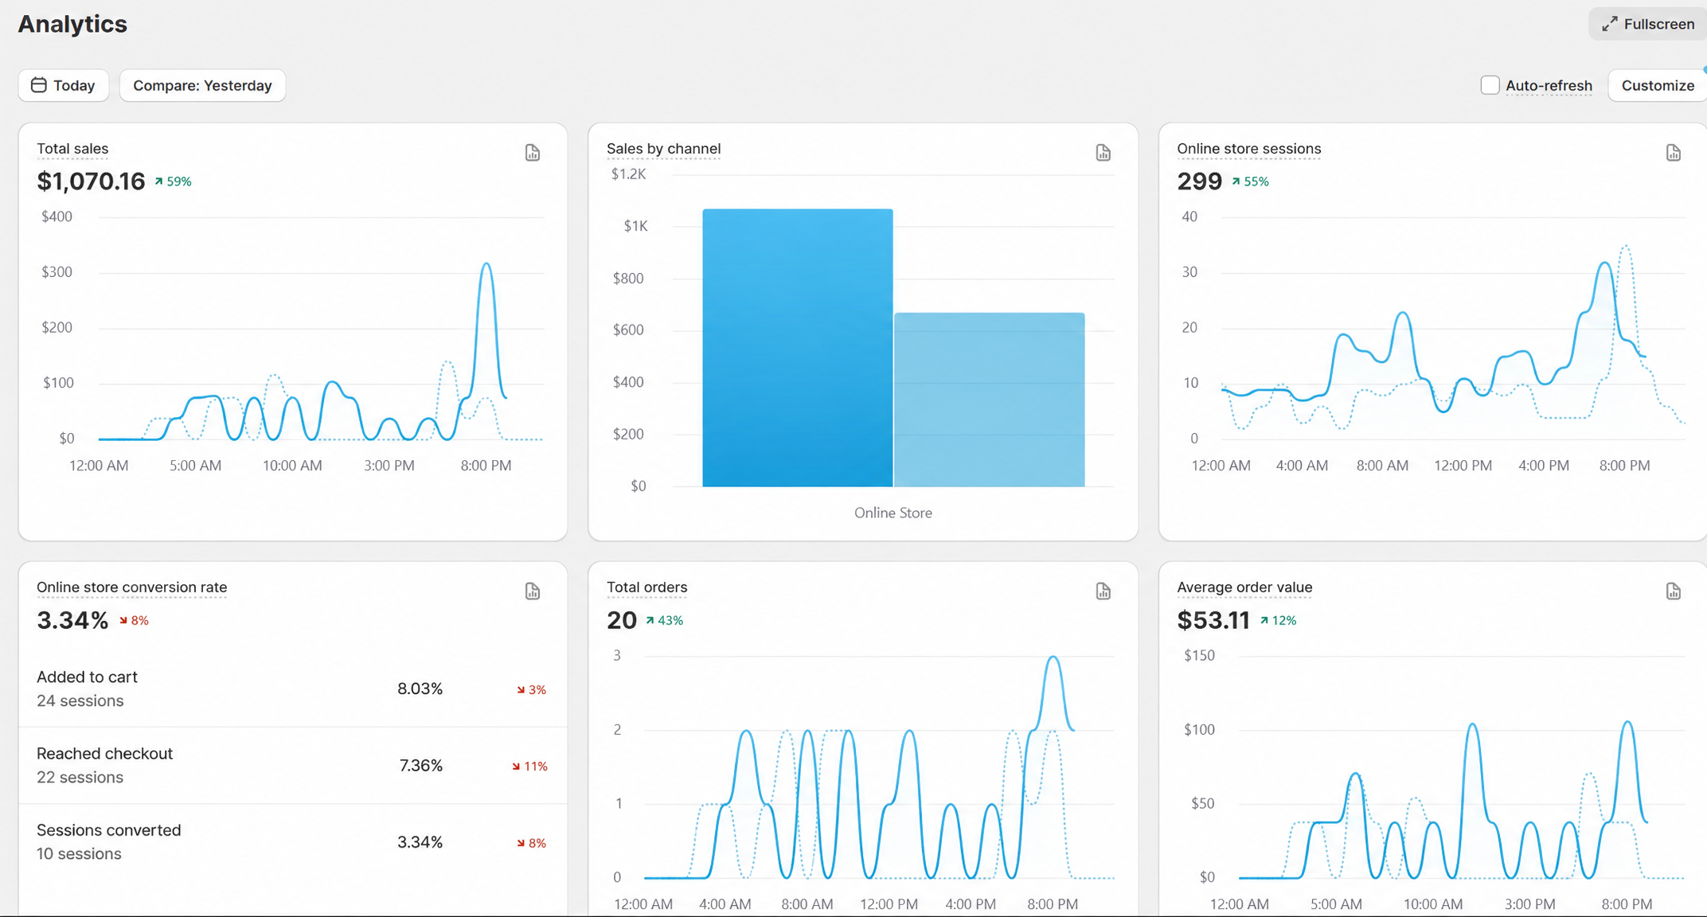Click the 43% increase indicator on Total orders
The width and height of the screenshot is (1707, 917).
pos(664,620)
